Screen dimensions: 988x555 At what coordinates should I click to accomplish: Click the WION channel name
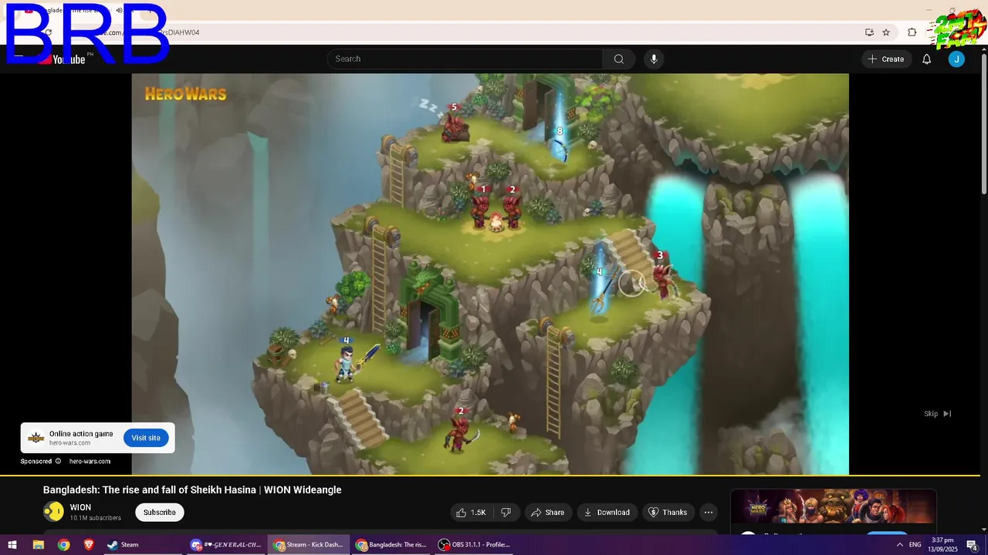tap(80, 507)
